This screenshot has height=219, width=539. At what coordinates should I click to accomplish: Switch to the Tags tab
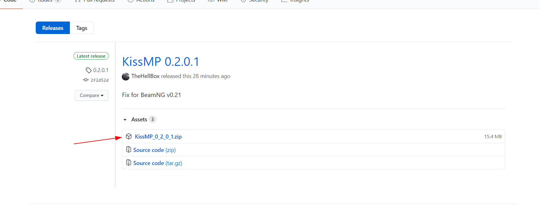click(82, 28)
